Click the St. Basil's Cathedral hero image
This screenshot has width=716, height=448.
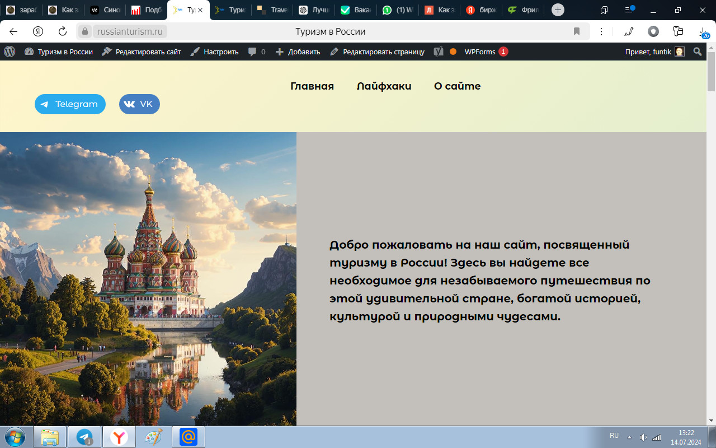[148, 279]
